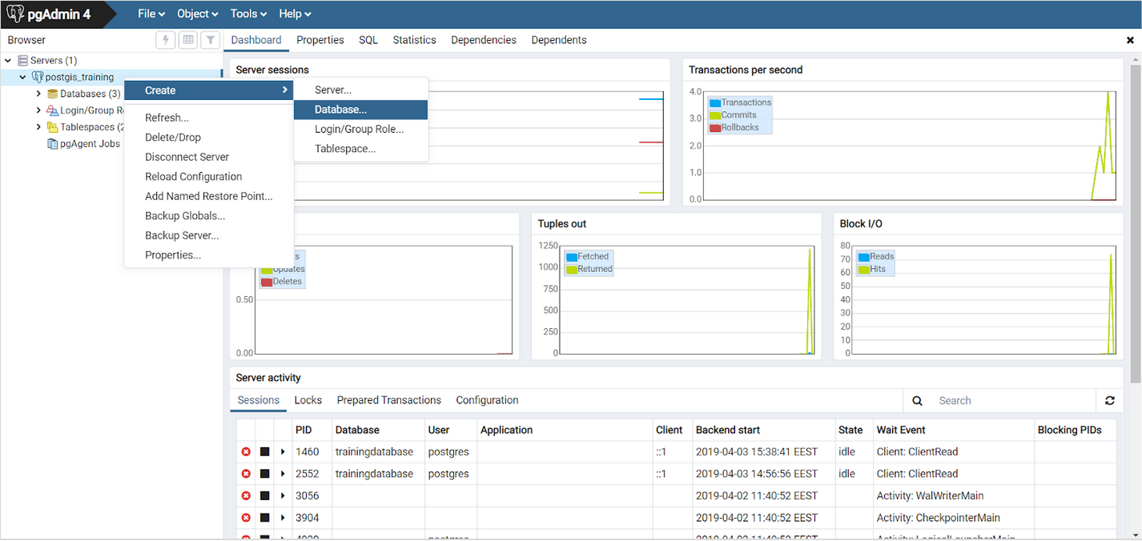1142x541 pixels.
Task: Close the dashboard panel with the X
Action: click(1130, 40)
